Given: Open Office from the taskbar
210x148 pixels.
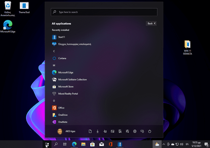Looking at the screenshot, I should click(111, 144).
